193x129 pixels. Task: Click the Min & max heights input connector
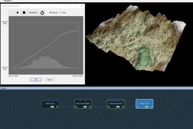tap(76, 107)
